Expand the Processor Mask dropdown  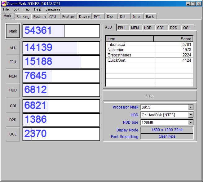[x=191, y=107]
